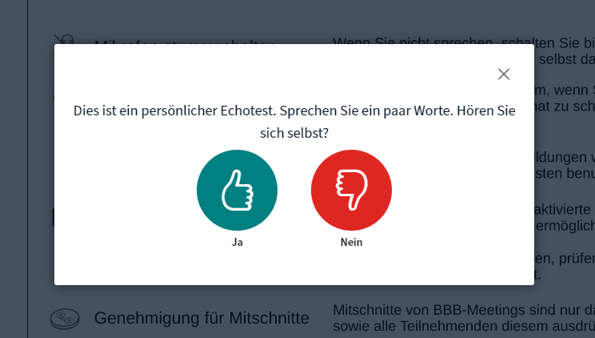Click the "sich selbst?" text in dialog
This screenshot has height=338, width=595.
[x=294, y=134]
